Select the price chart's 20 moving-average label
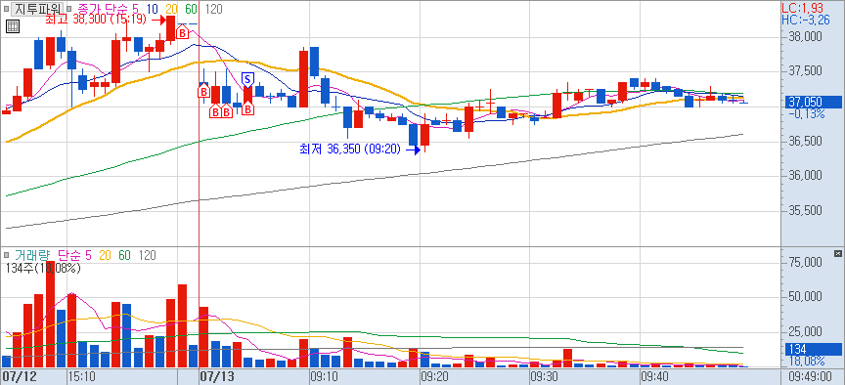This screenshot has width=845, height=385. point(171,9)
